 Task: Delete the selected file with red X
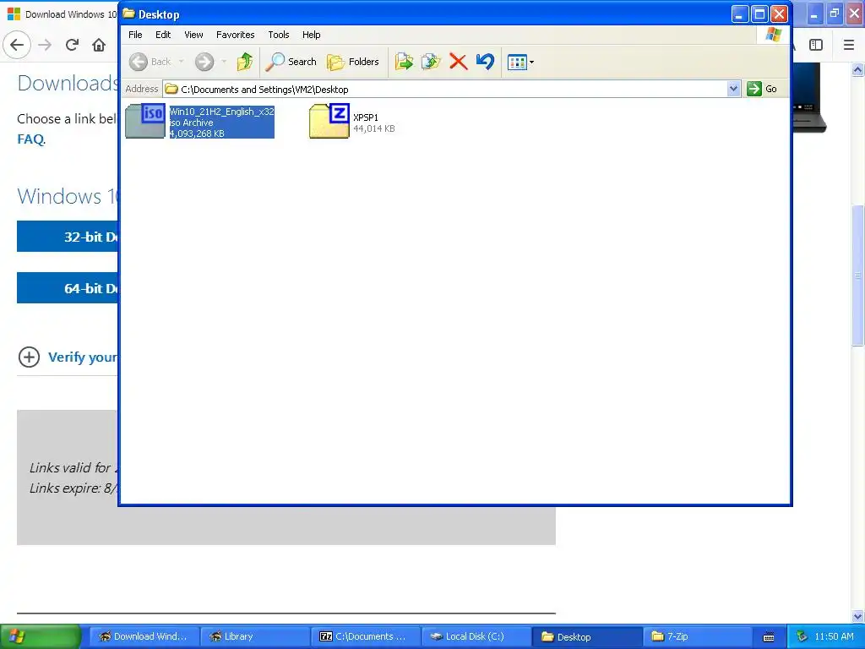click(x=458, y=62)
